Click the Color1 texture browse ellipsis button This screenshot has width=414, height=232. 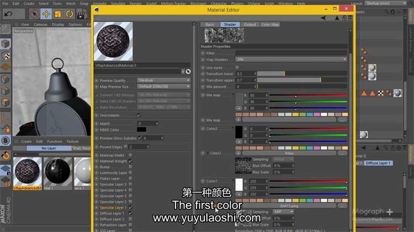342,206
